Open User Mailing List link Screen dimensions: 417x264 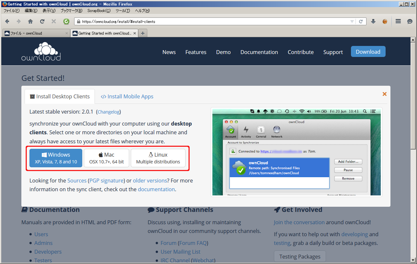click(180, 252)
